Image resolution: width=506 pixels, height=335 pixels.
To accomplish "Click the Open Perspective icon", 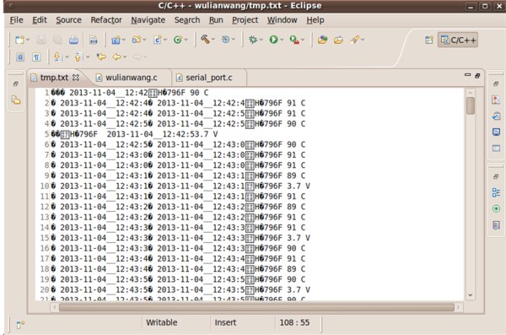I will pyautogui.click(x=429, y=40).
